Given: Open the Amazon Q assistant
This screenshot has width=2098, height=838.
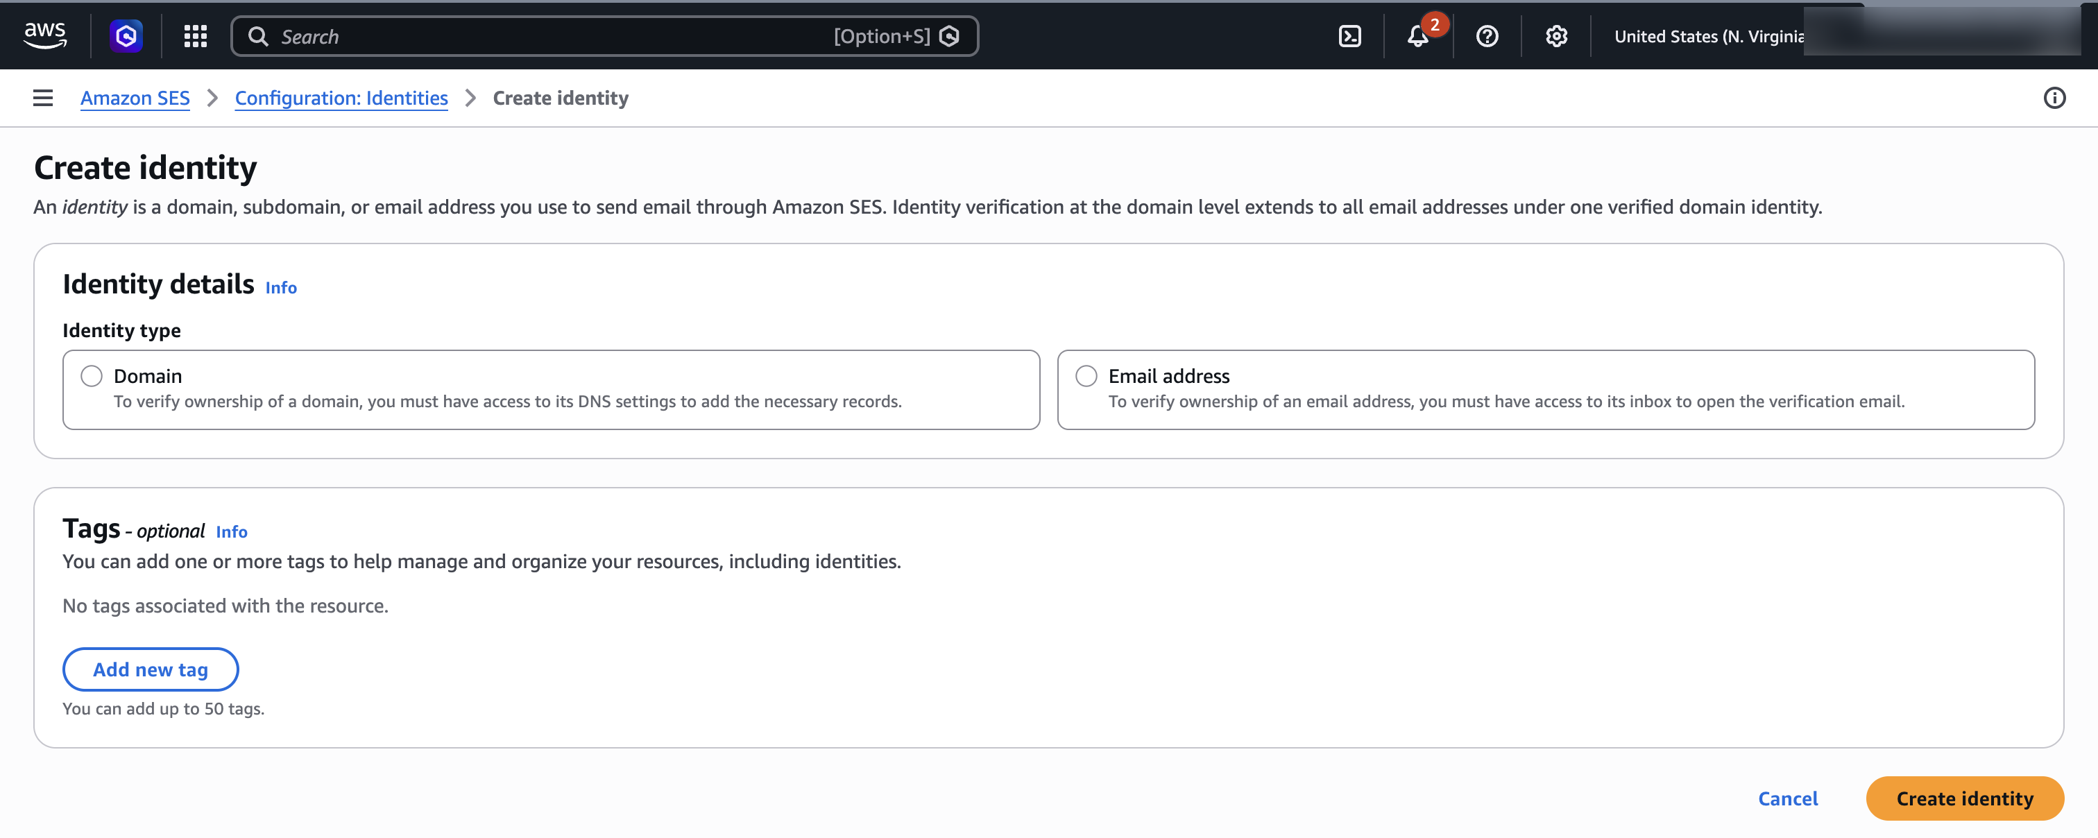Looking at the screenshot, I should (x=126, y=36).
